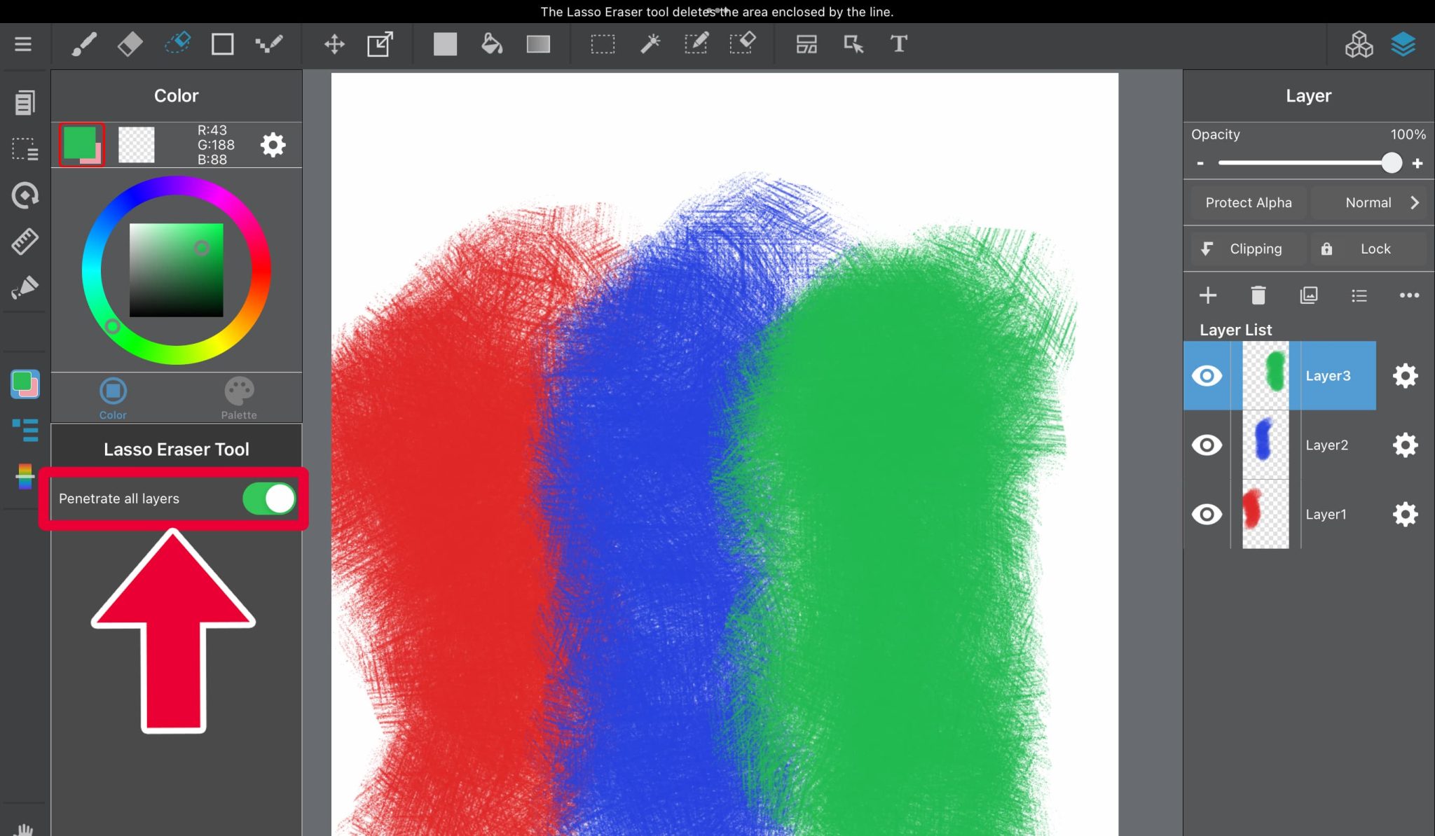The width and height of the screenshot is (1435, 836).
Task: Enable Protect Alpha
Action: pyautogui.click(x=1248, y=202)
